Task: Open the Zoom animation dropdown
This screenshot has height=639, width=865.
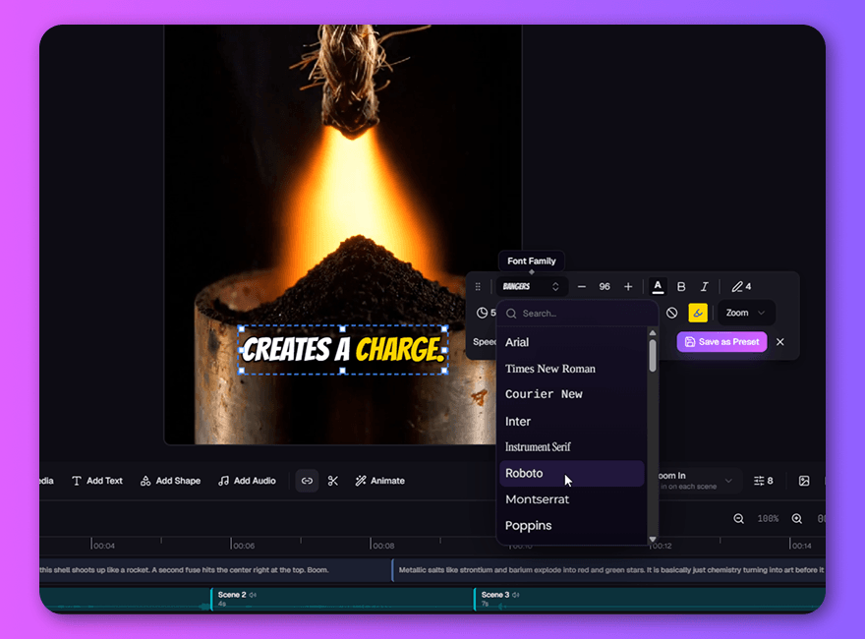Action: point(745,313)
